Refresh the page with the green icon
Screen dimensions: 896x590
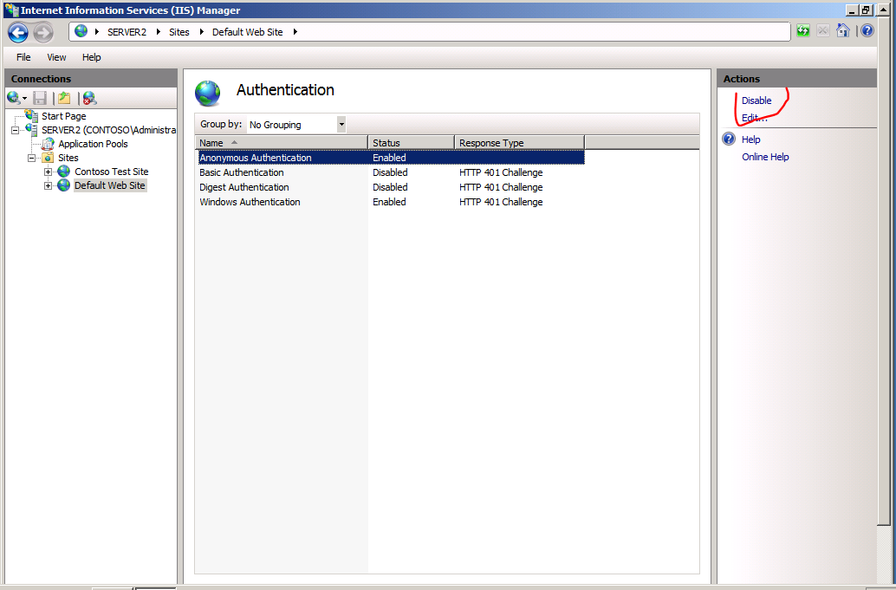[803, 31]
